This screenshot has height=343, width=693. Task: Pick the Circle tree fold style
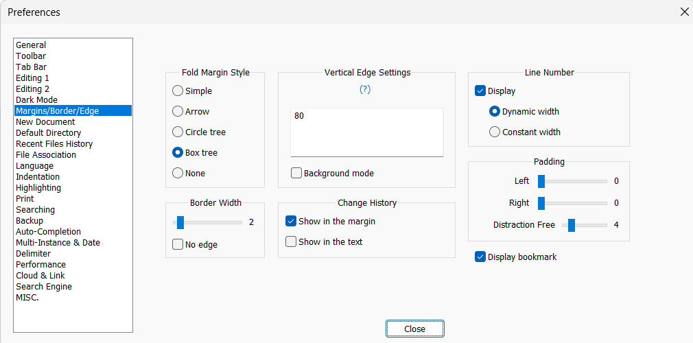(178, 132)
